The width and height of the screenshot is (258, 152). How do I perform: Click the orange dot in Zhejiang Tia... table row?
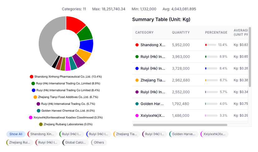click(x=137, y=80)
